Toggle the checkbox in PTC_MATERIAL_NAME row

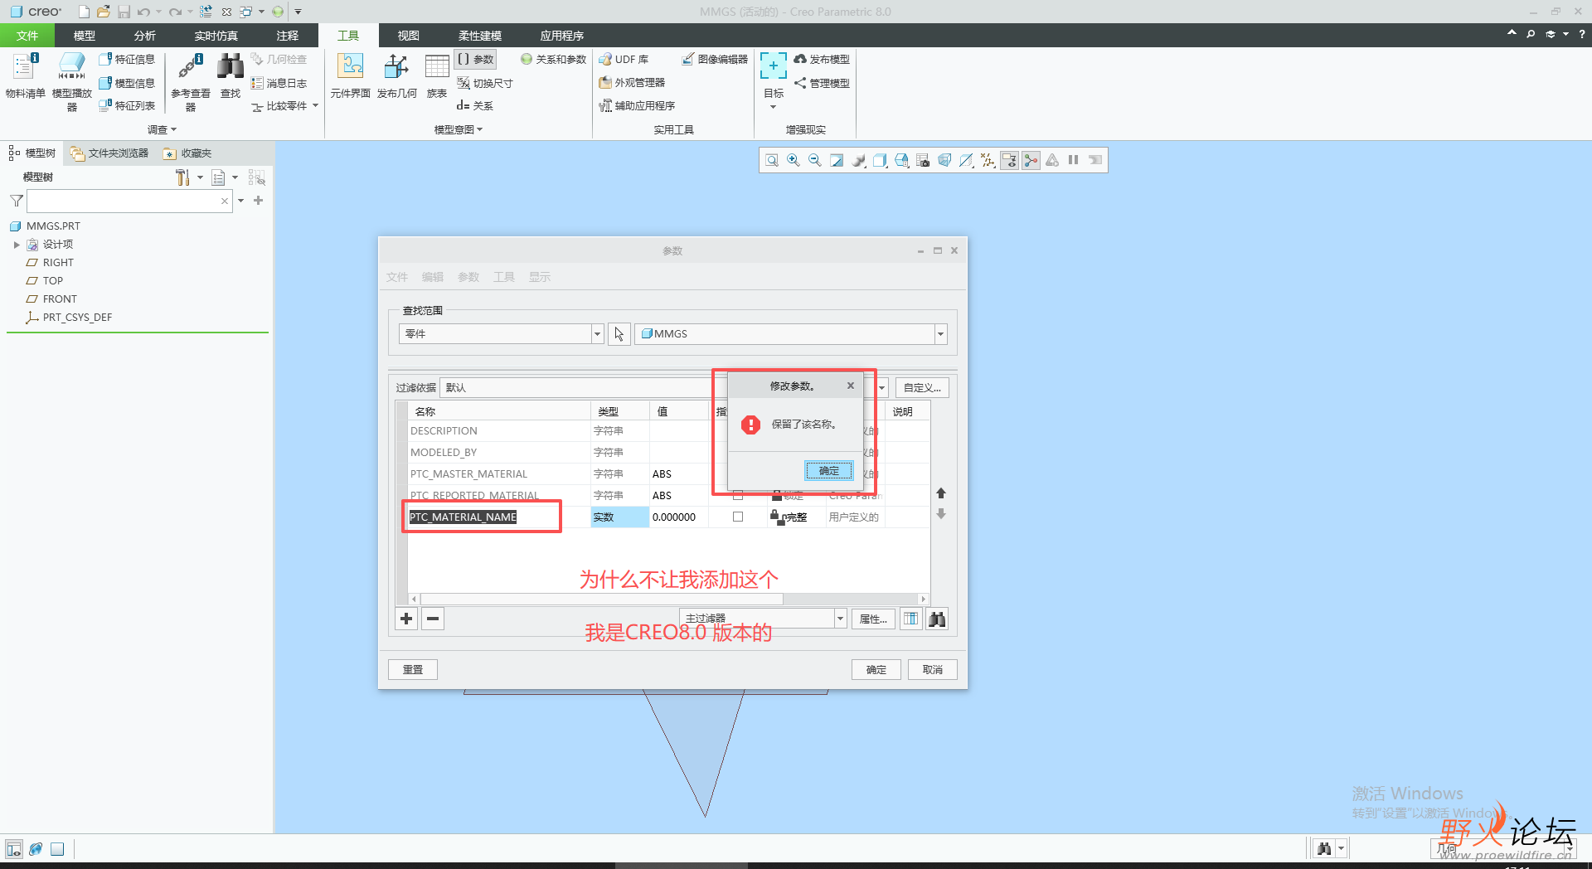coord(738,517)
